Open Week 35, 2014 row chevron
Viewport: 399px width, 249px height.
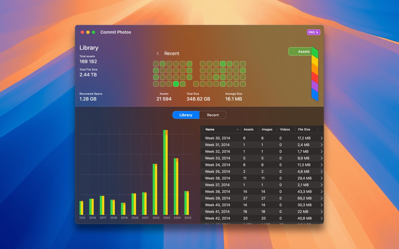click(322, 172)
